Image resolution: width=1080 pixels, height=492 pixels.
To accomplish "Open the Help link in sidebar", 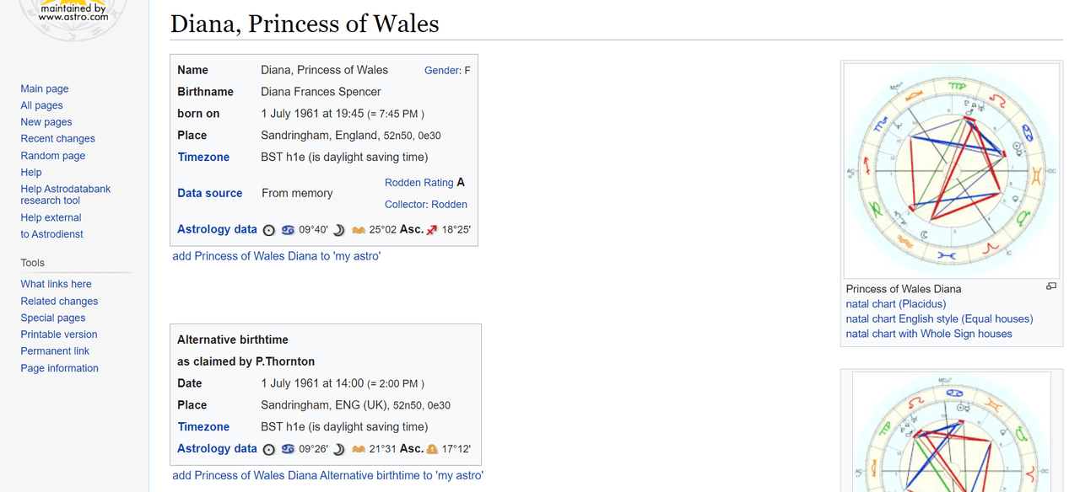I will (31, 172).
